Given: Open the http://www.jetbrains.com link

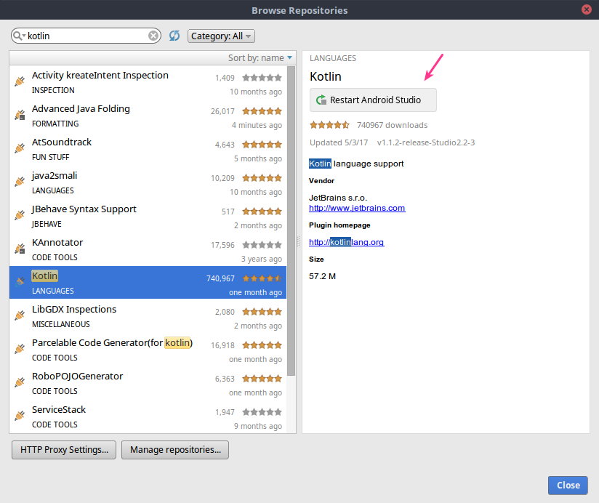Looking at the screenshot, I should [356, 208].
